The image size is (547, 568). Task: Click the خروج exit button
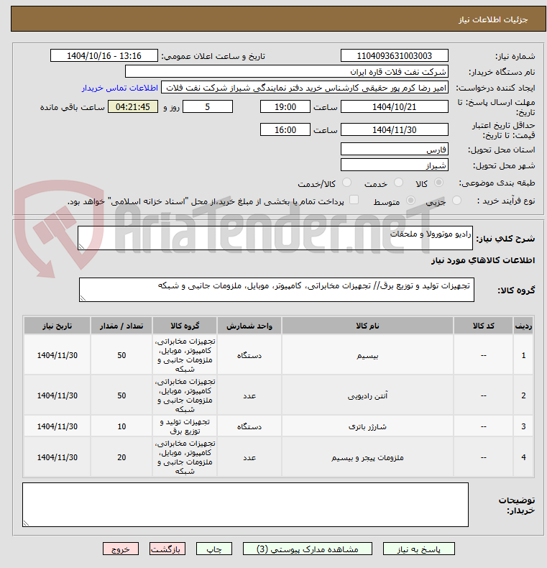(121, 549)
